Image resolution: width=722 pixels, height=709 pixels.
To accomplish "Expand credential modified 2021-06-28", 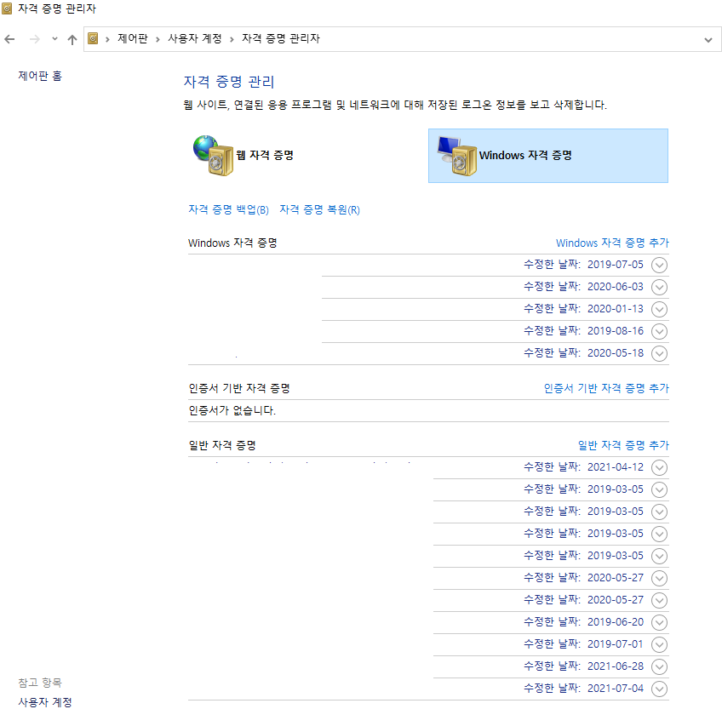I will pyautogui.click(x=659, y=666).
